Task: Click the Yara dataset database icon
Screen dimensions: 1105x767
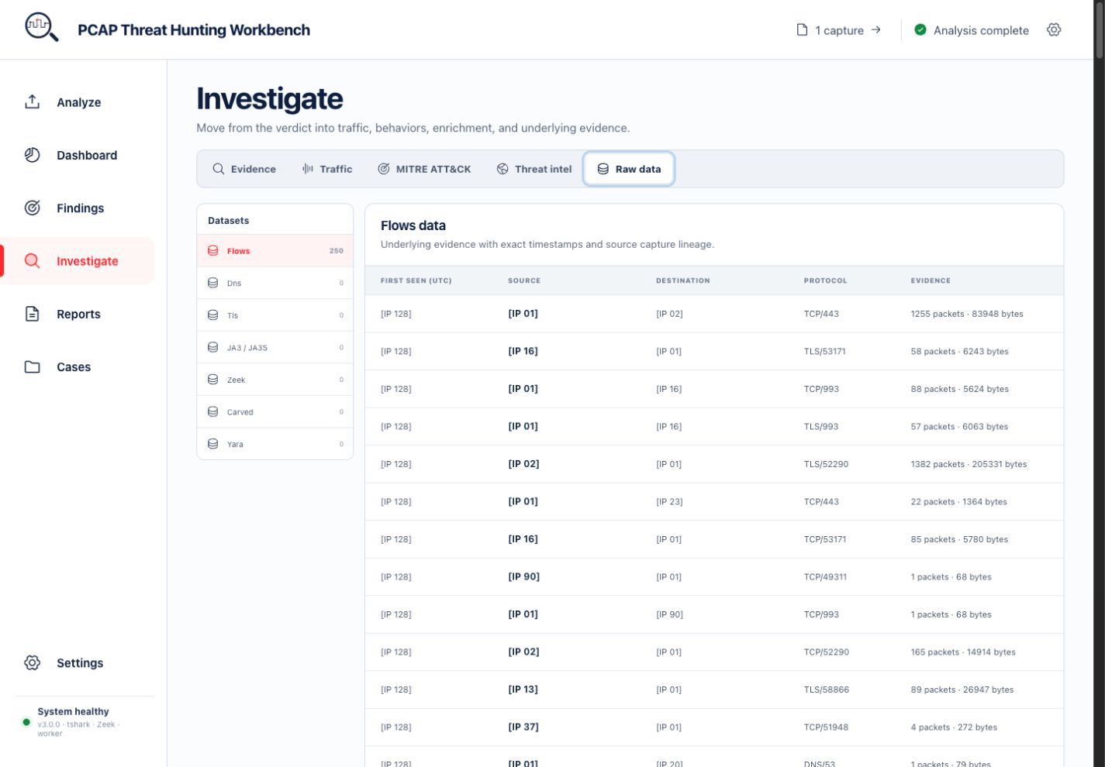Action: (x=213, y=444)
